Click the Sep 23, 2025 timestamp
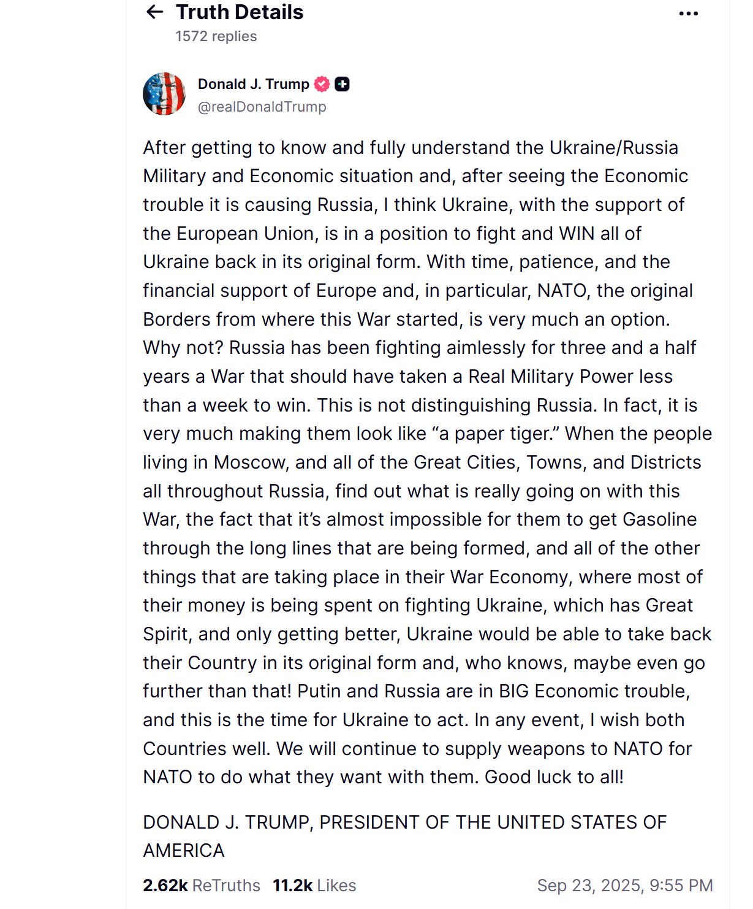 tap(624, 885)
